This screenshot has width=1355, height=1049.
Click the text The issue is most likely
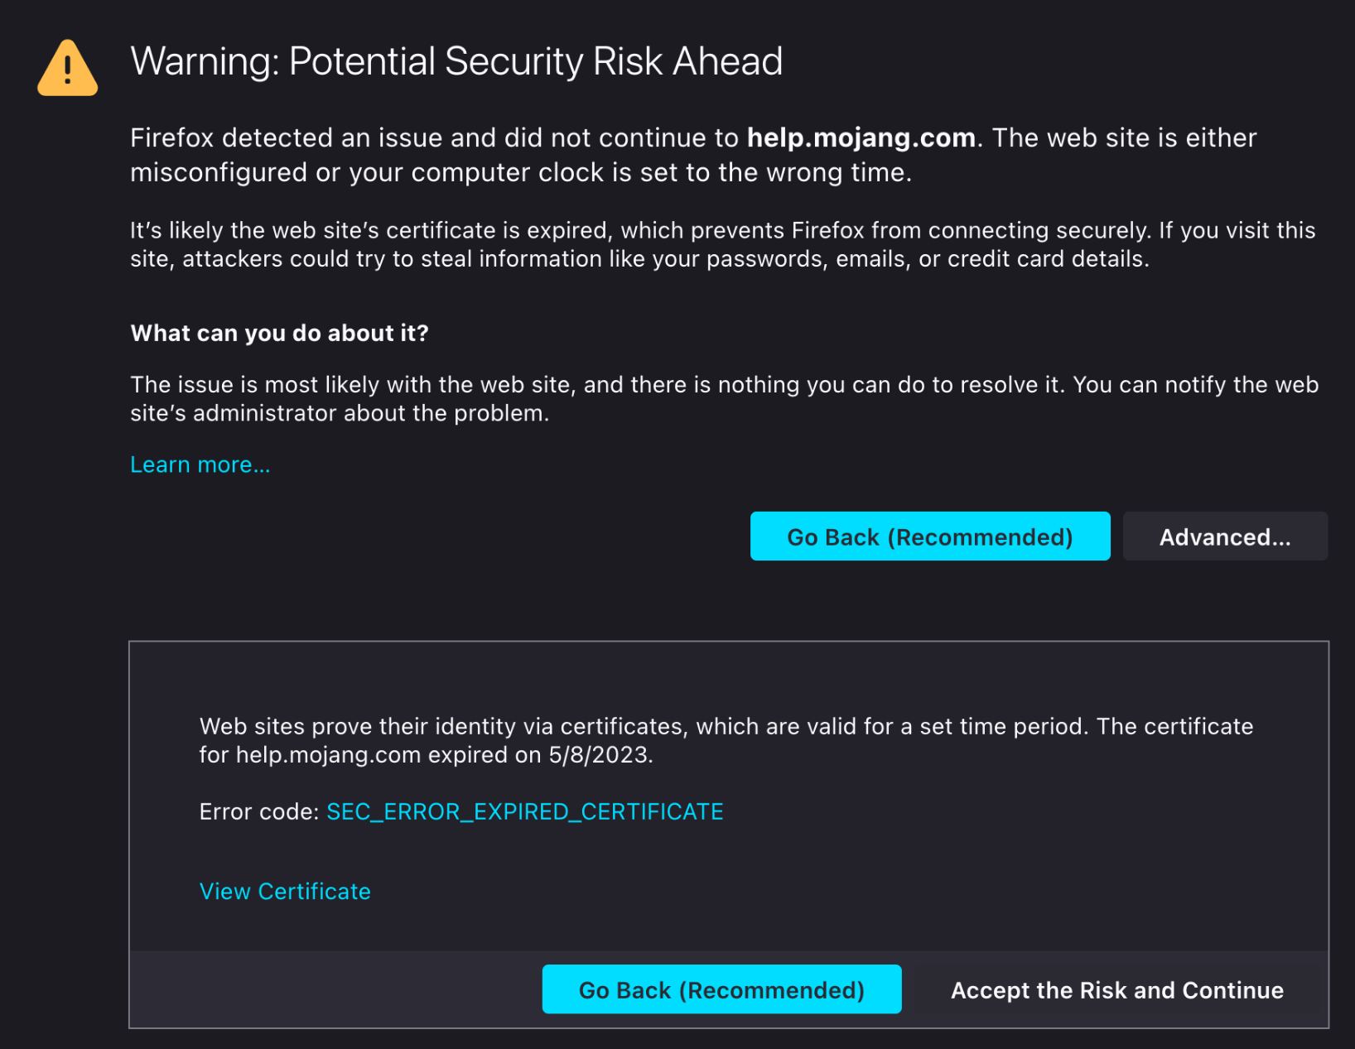237,385
